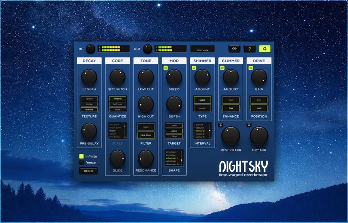Choose '+ major 2' in INTERVAL list

tap(199, 134)
